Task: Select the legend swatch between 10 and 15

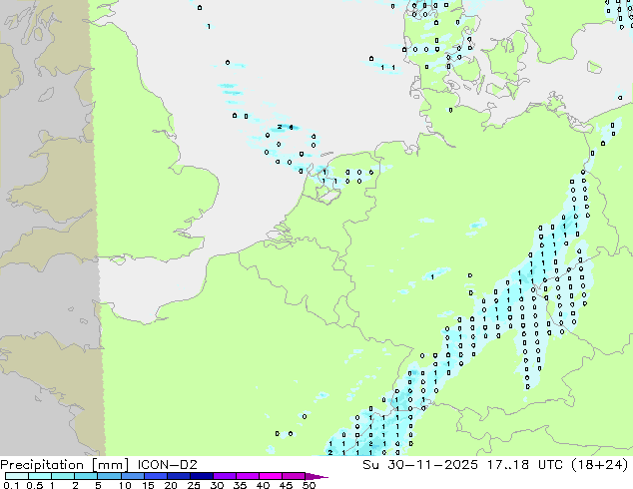Action: (132, 476)
